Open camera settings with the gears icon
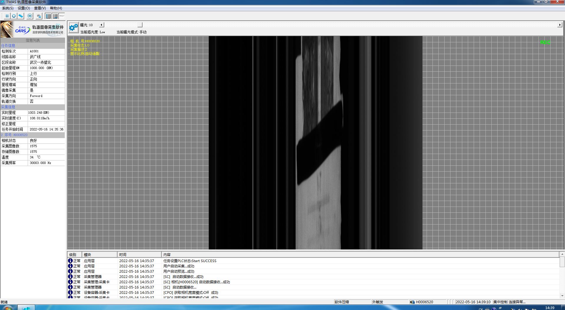565x310 pixels. [x=74, y=28]
